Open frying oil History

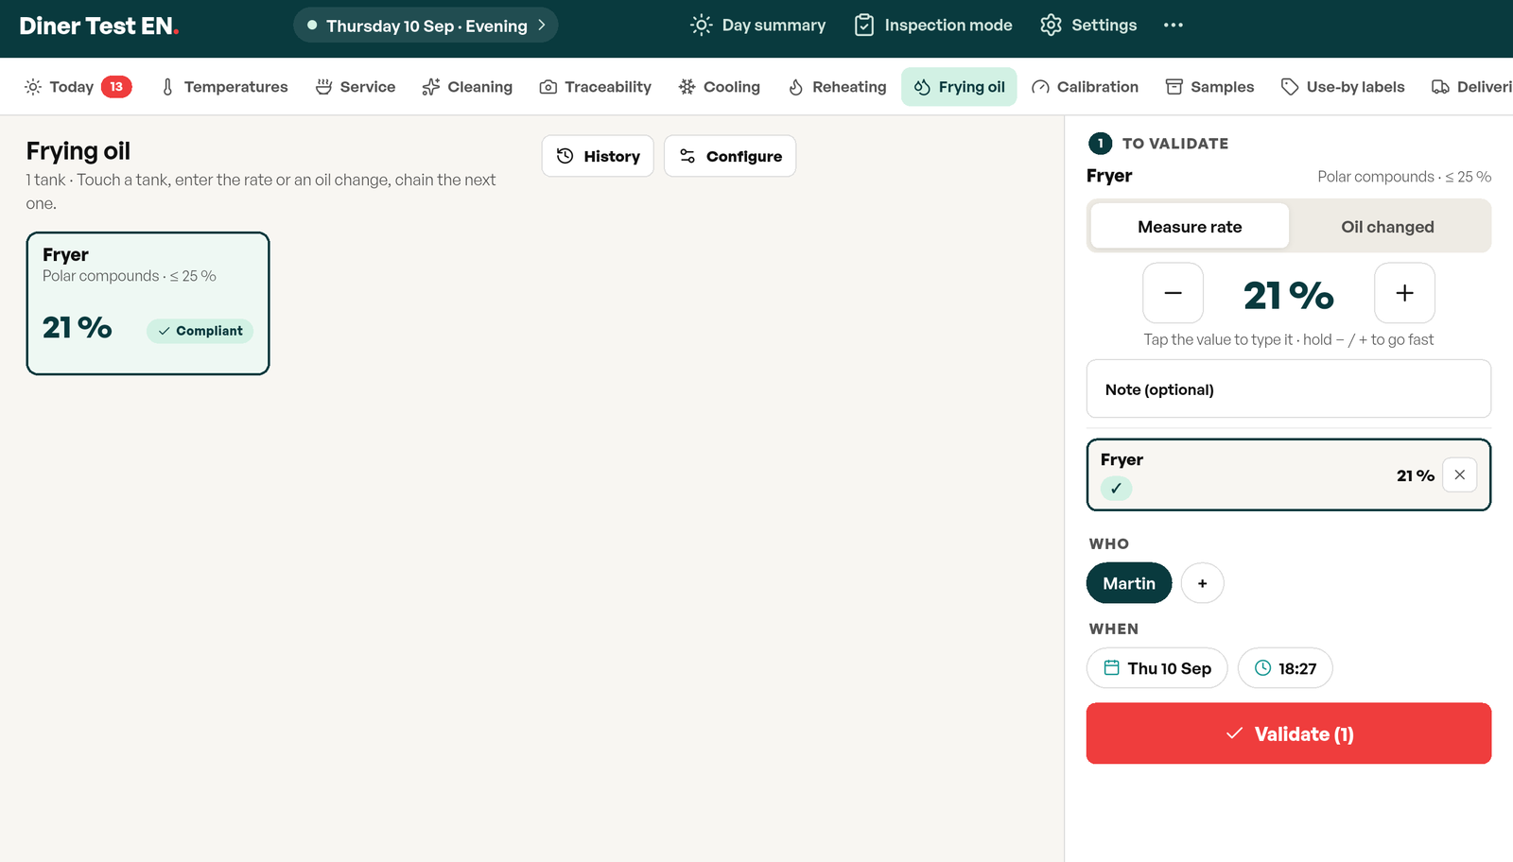pyautogui.click(x=598, y=156)
